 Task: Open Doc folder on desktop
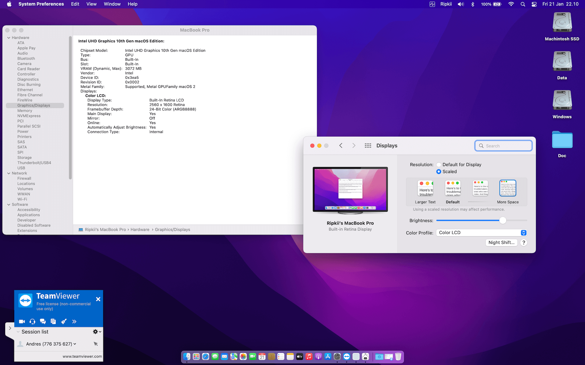562,144
